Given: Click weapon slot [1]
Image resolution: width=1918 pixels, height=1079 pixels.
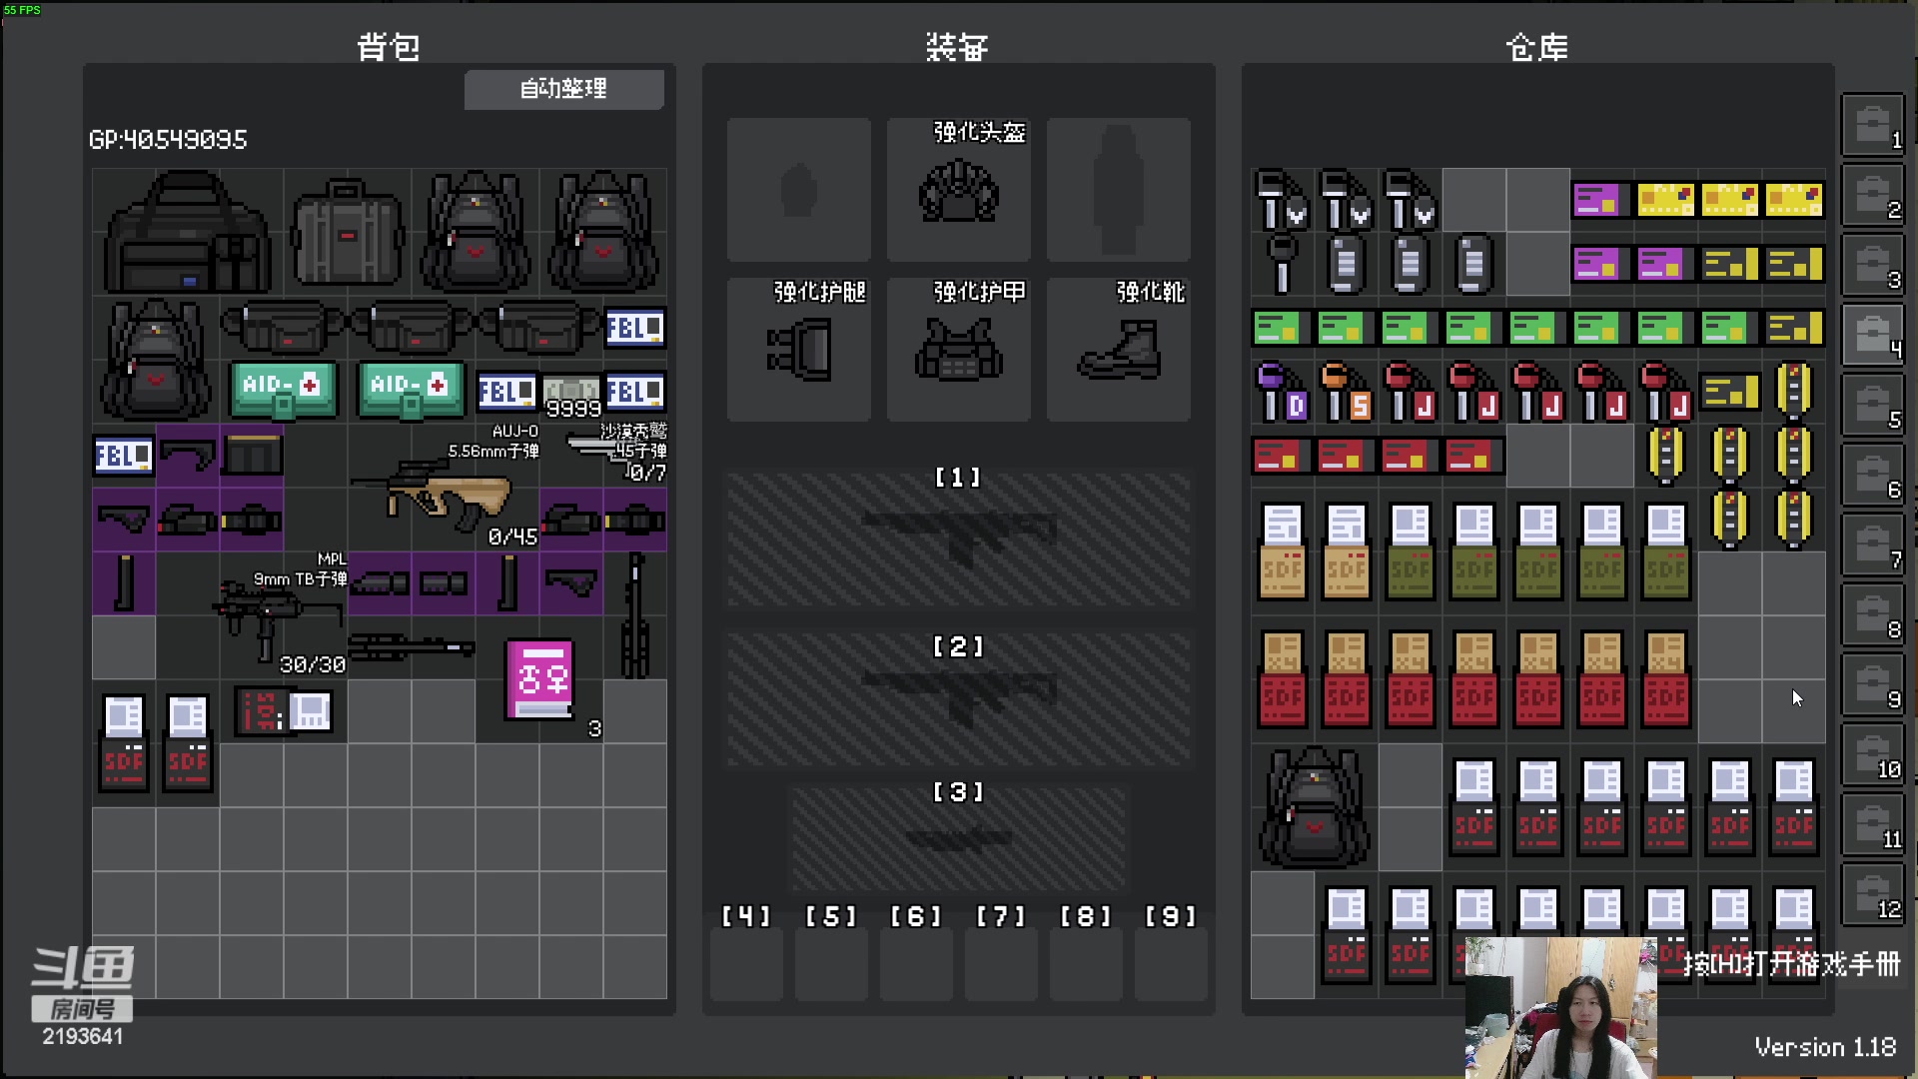Looking at the screenshot, I should click(958, 539).
